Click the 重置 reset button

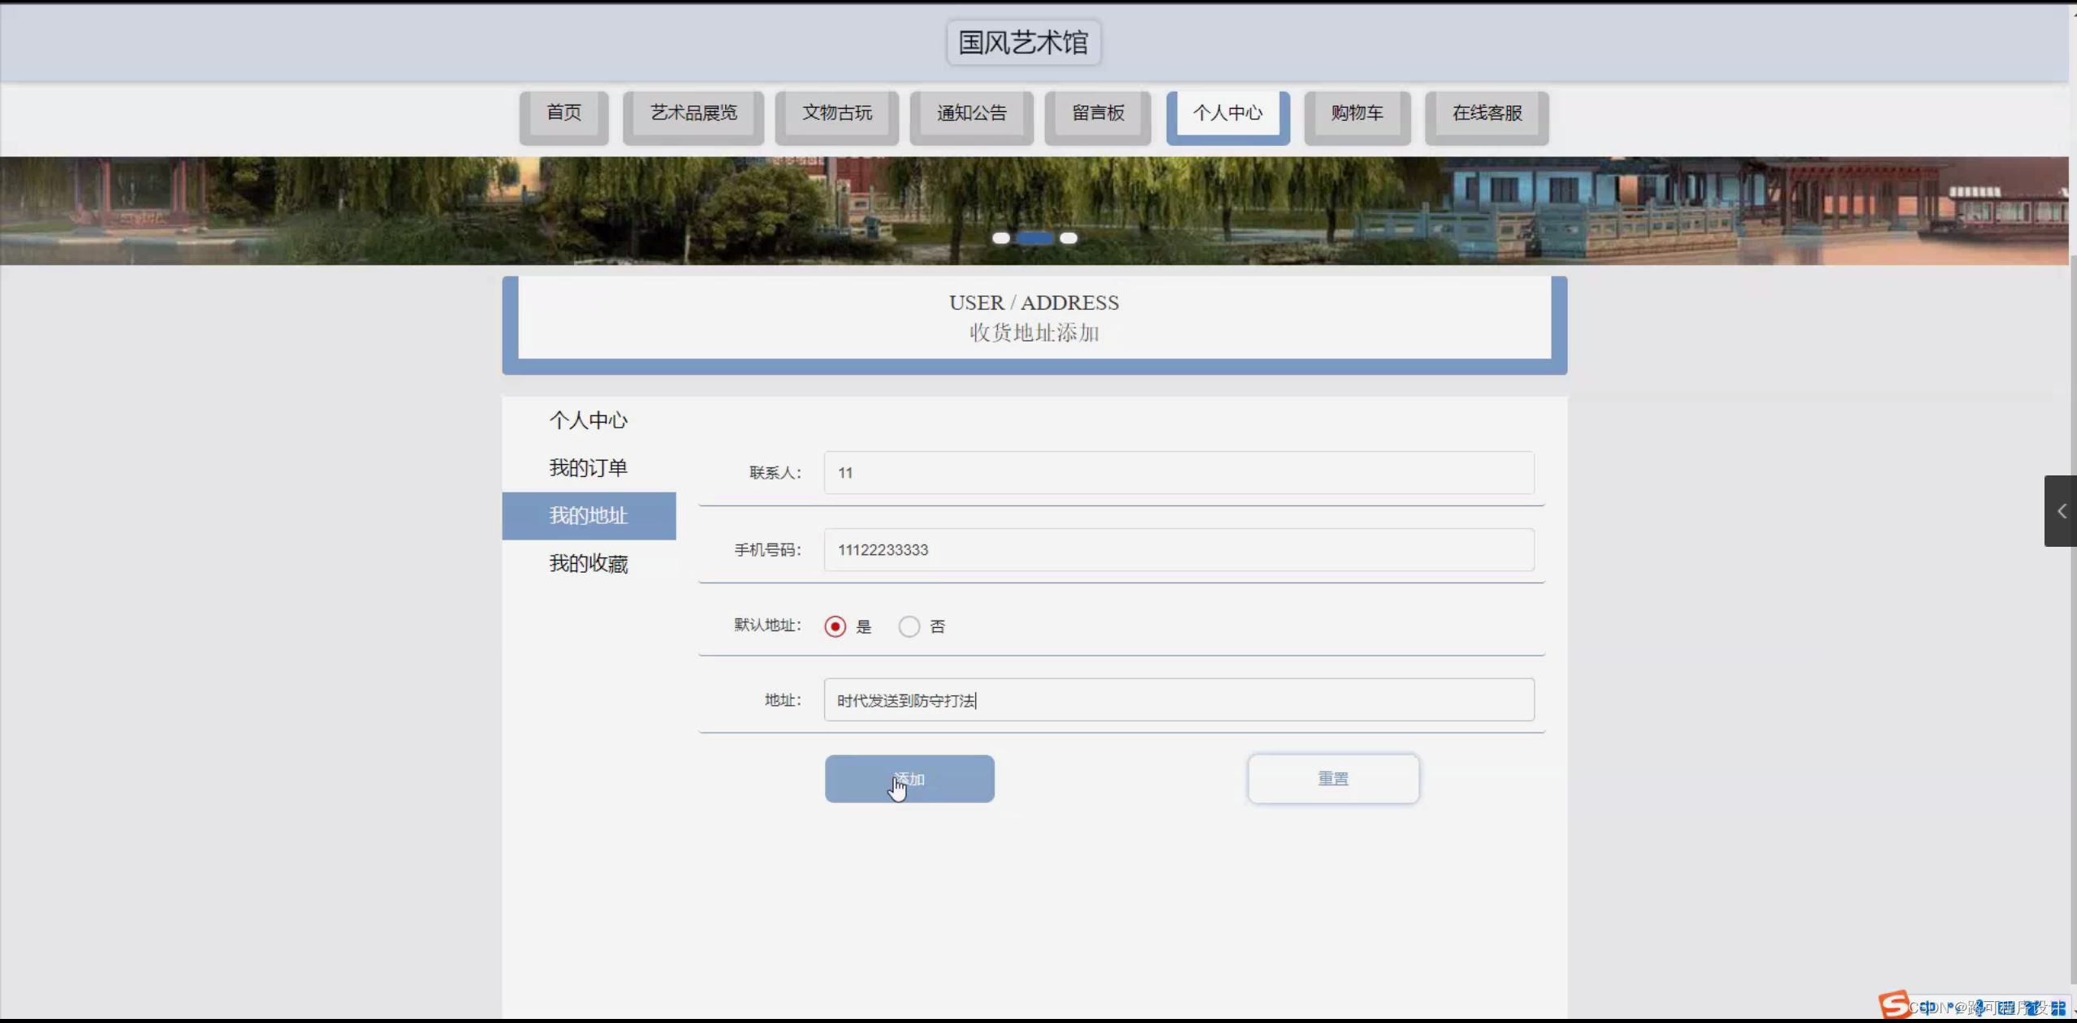tap(1333, 779)
